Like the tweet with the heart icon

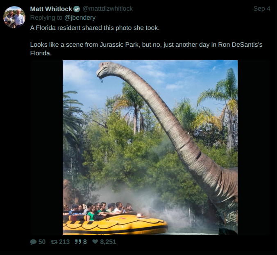[95, 241]
